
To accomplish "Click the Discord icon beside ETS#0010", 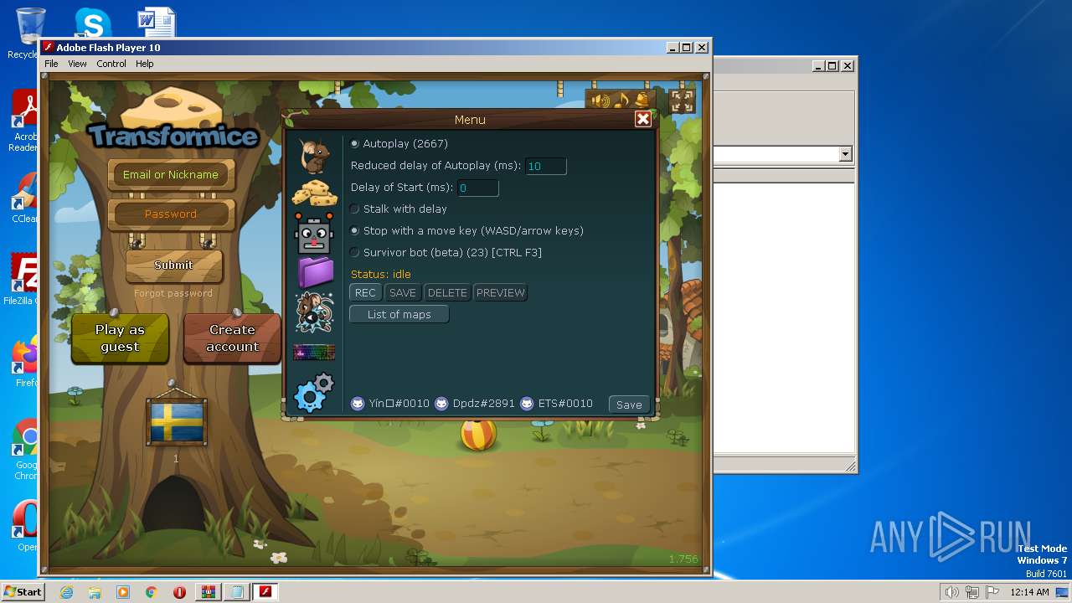I will pos(527,404).
